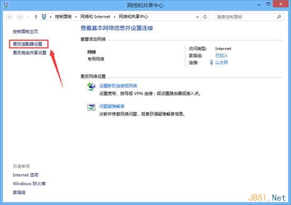This screenshot has height=205, width=291.
Task: Open 更改适配器设置 link
Action: (x=27, y=44)
